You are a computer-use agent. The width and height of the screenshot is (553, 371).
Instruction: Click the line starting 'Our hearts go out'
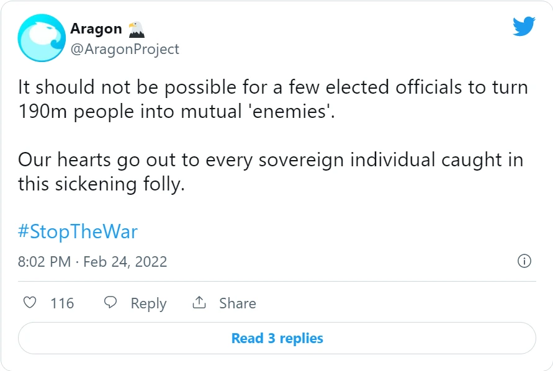point(271,160)
